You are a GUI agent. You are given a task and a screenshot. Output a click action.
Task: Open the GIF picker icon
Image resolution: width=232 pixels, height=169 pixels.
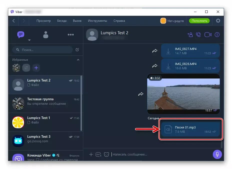98,154
